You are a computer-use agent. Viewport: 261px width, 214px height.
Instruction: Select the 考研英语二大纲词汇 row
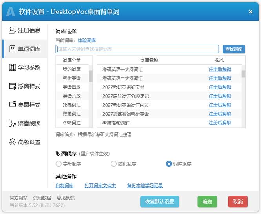click(x=169, y=78)
